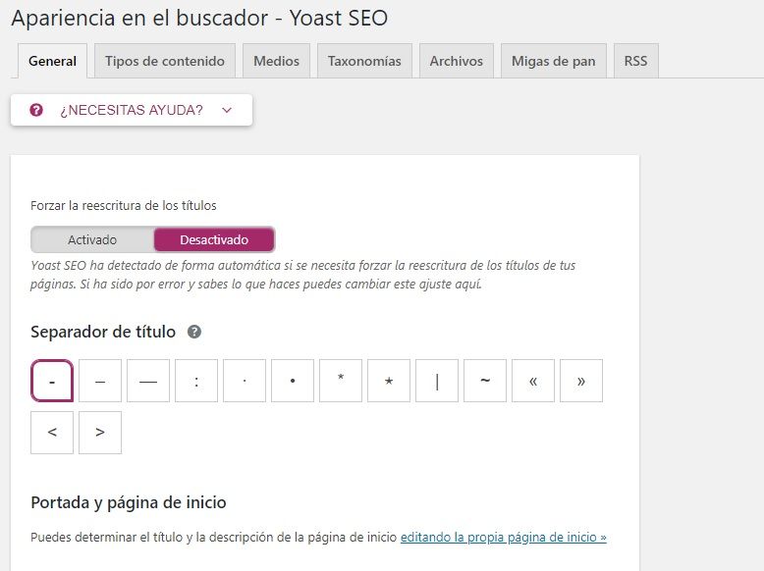Set title rewrite to Desactivado
Viewport: 764px width, 571px height.
[214, 239]
